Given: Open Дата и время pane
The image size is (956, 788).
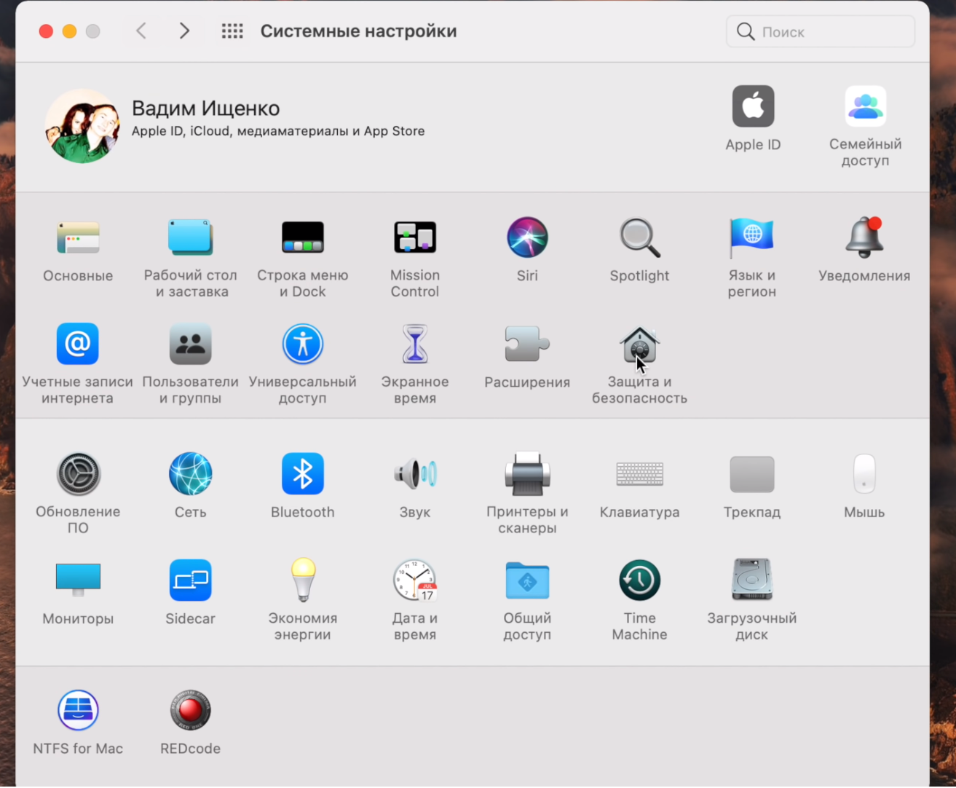Looking at the screenshot, I should click(x=415, y=580).
